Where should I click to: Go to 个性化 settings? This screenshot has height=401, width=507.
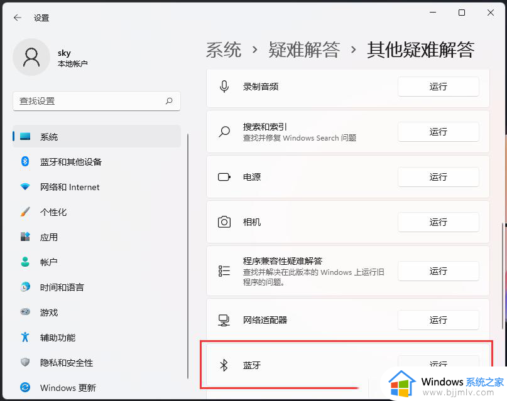(x=96, y=212)
